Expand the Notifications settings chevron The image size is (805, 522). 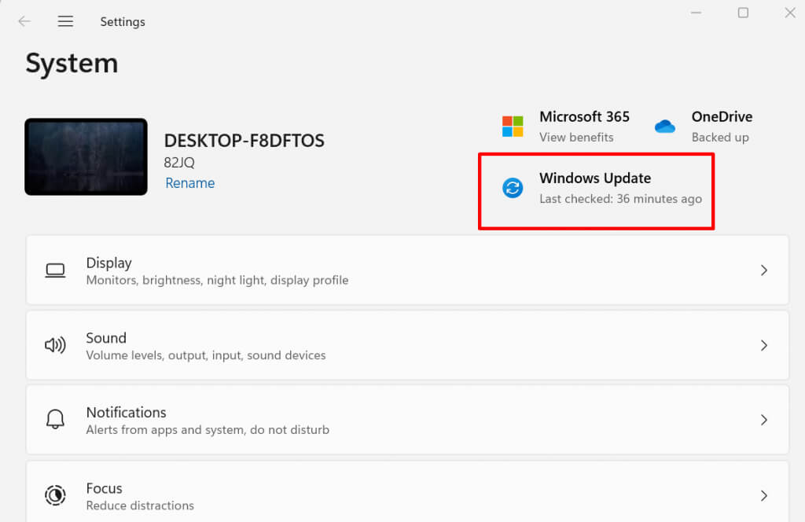pyautogui.click(x=763, y=420)
